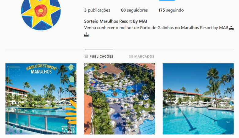Image resolution: width=239 pixels, height=138 pixels.
Task: Click the tagged-person icon beside Marcados
Action: click(131, 56)
